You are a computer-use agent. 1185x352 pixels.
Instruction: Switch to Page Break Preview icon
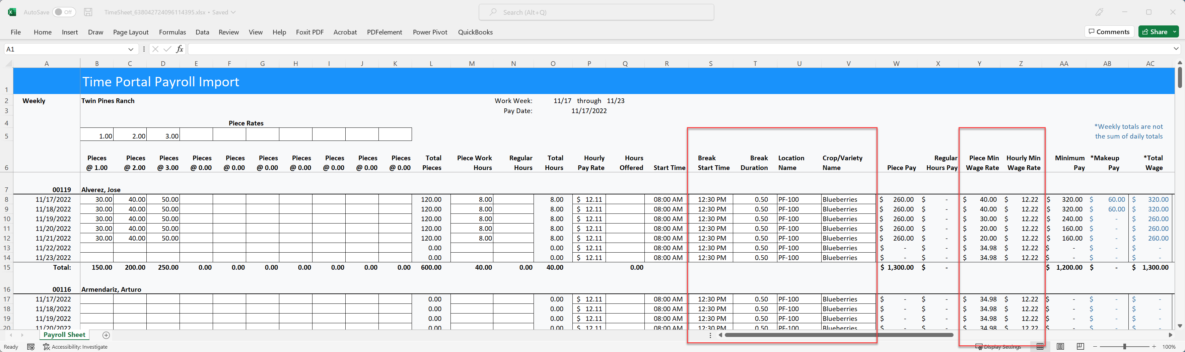[1081, 347]
